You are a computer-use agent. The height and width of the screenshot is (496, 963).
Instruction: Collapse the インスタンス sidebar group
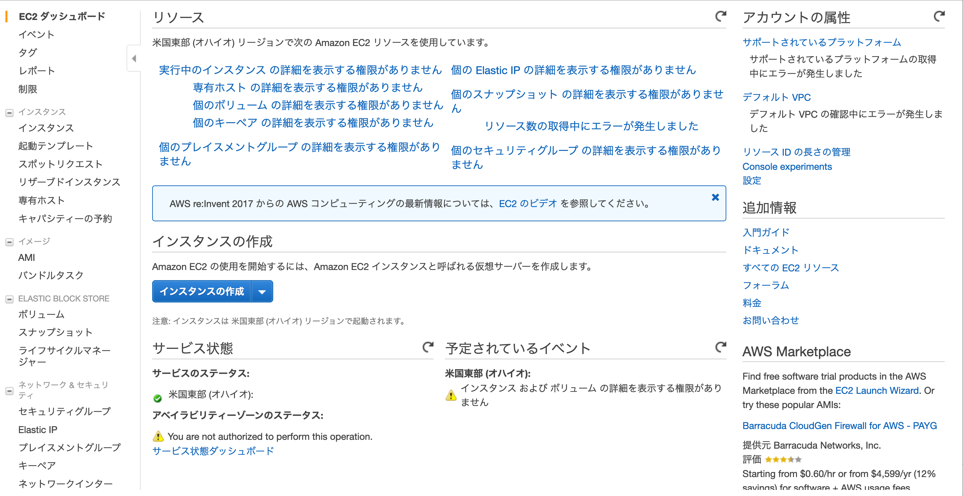pos(9,112)
